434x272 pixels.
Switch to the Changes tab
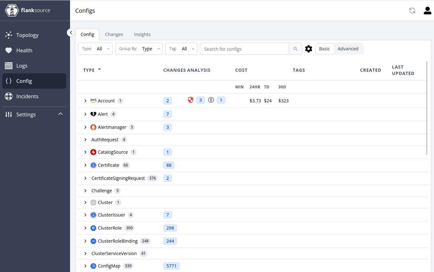tap(114, 34)
